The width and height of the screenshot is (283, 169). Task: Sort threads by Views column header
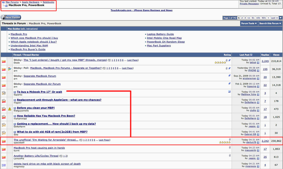click(276, 55)
